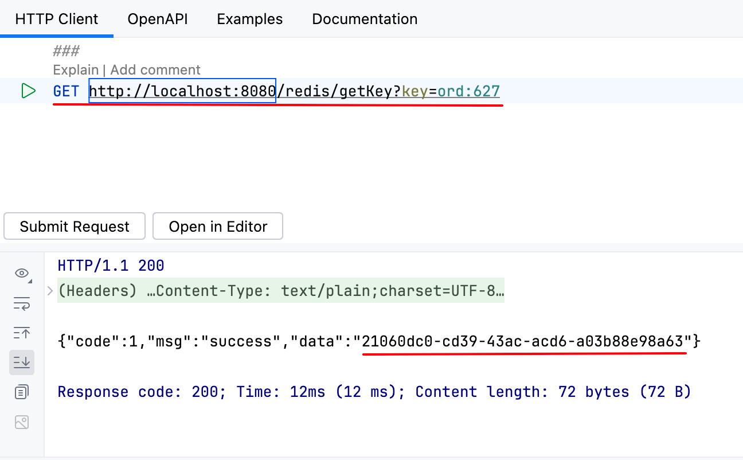
Task: Toggle soft-wrap in response panel
Action: [22, 303]
